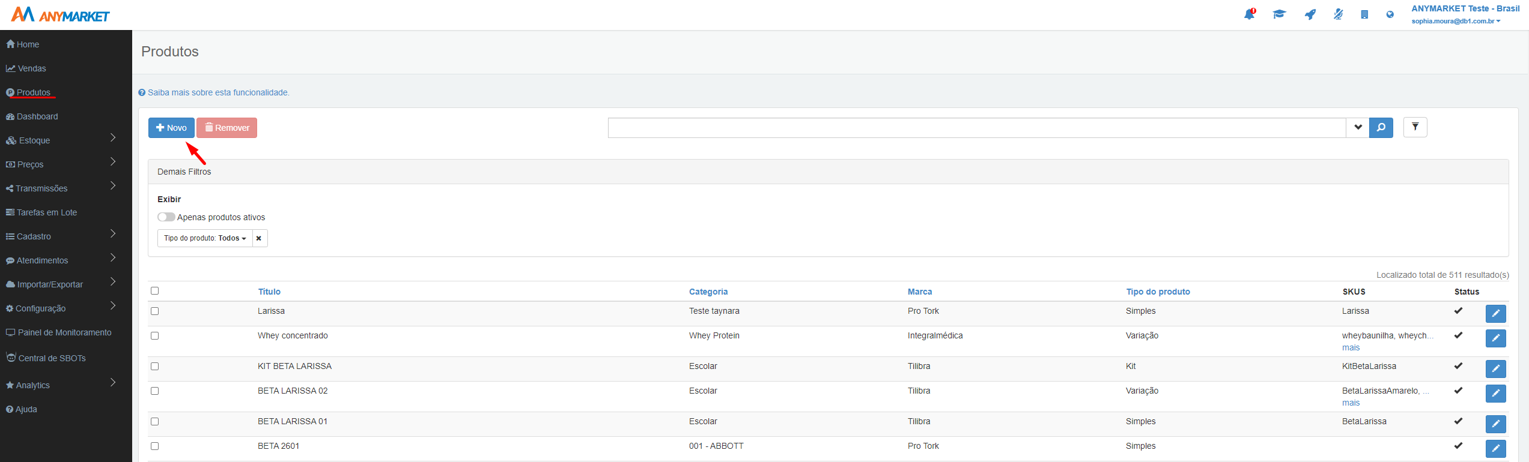Open Tarefas em Lote in sidebar

point(41,212)
